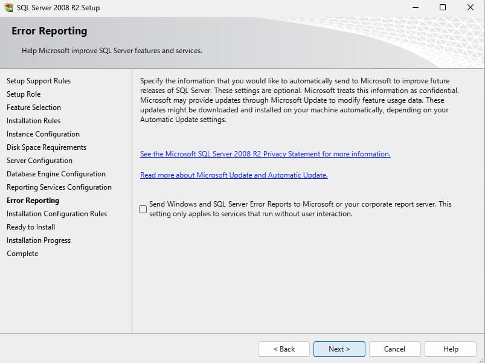This screenshot has height=363, width=485.
Task: Read more about Microsoft Update and Automatic Update
Action: click(234, 175)
